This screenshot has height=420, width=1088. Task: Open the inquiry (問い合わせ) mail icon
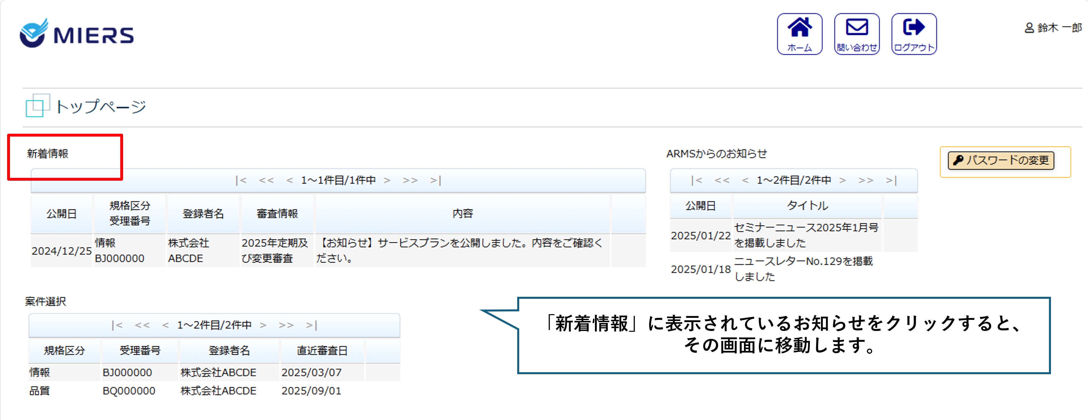pos(857,34)
